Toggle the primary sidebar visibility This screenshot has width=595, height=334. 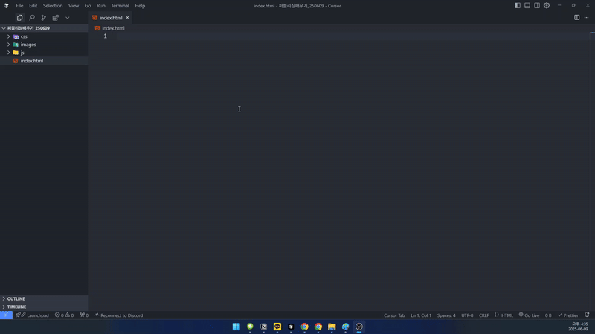tap(518, 5)
